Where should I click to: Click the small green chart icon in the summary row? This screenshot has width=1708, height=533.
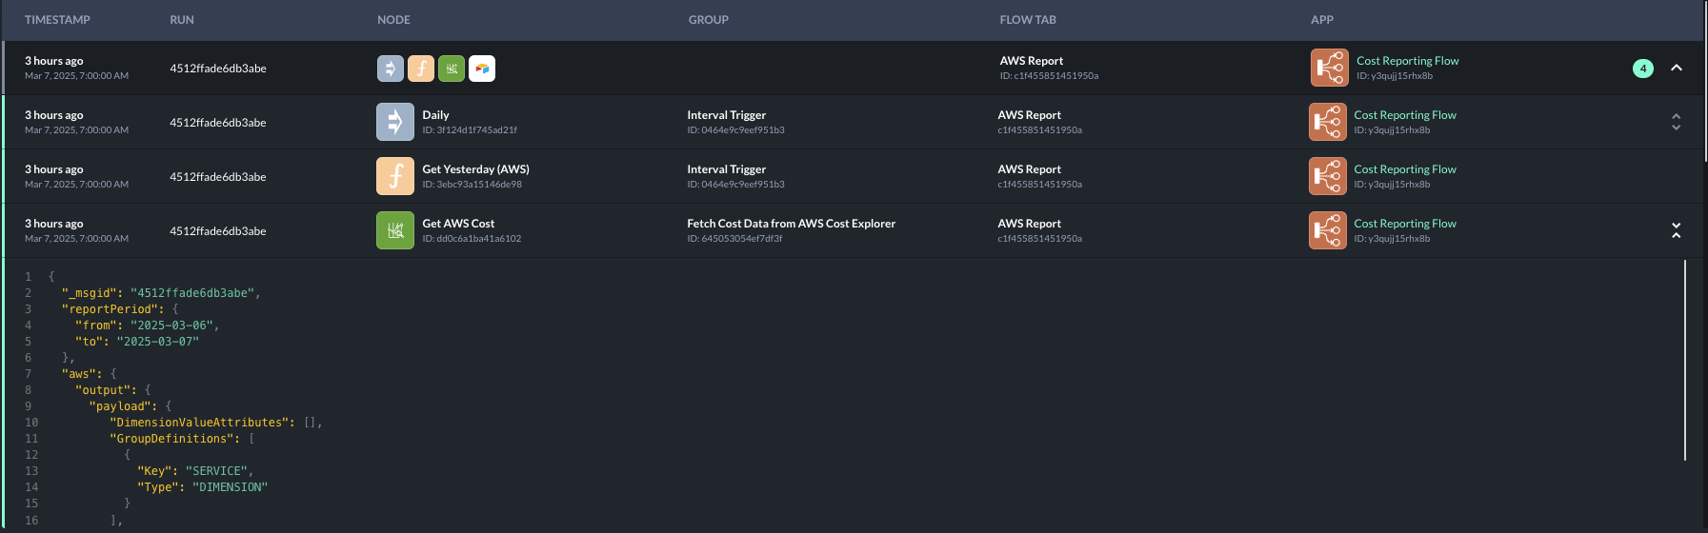(x=452, y=69)
